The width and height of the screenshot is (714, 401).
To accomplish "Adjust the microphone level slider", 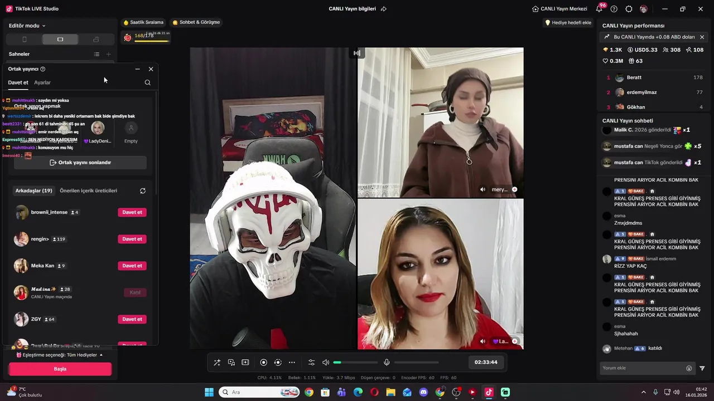I will point(416,362).
